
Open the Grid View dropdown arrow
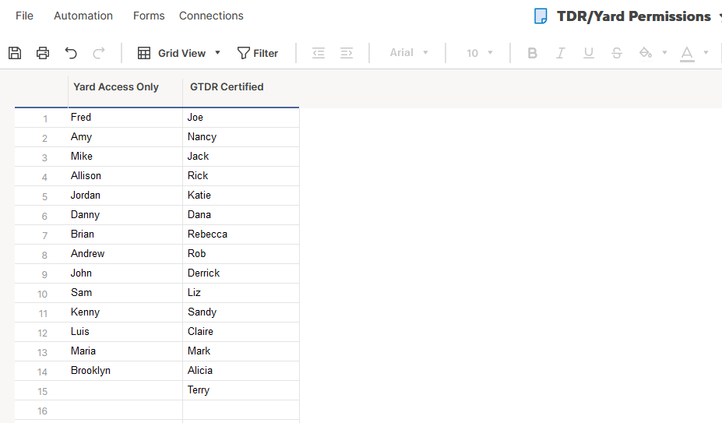point(218,52)
